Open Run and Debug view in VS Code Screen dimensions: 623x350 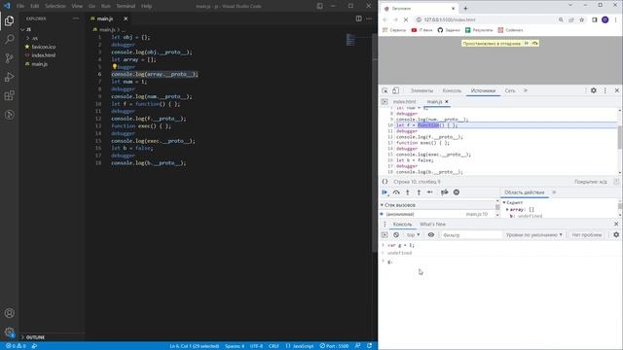point(9,77)
